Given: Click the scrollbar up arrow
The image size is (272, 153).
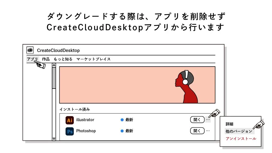Looking at the screenshot, I should pos(54,65).
